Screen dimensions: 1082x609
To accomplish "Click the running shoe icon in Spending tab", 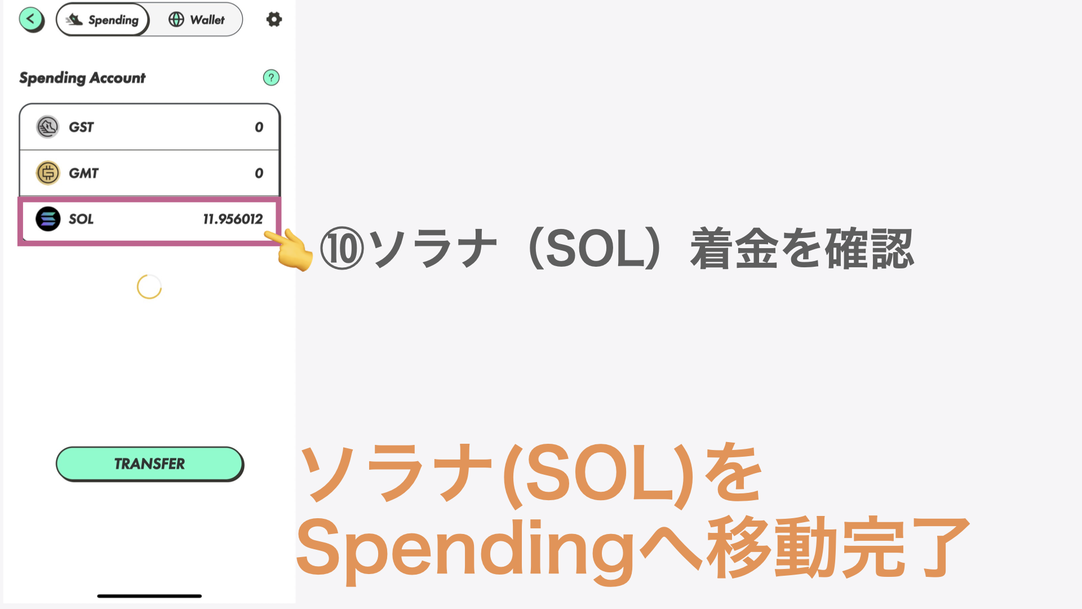I will coord(74,20).
